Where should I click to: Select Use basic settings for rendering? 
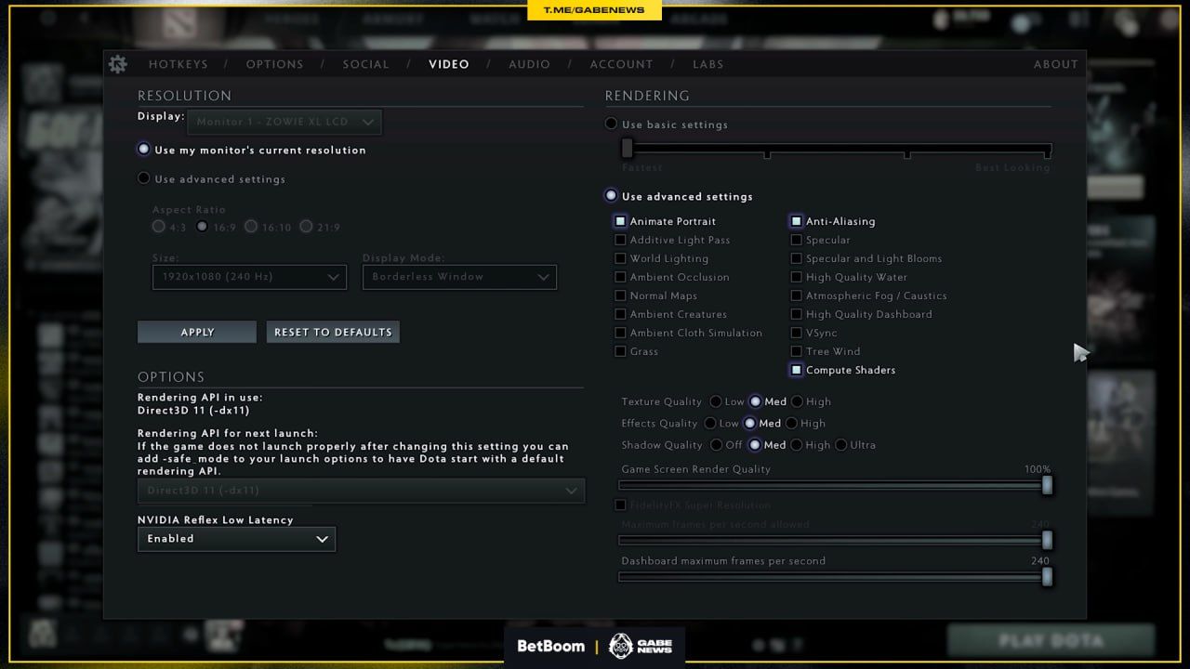click(x=611, y=124)
